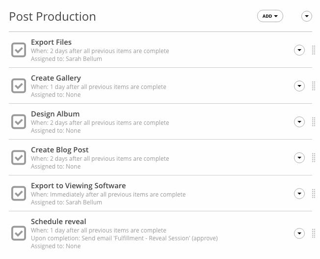Open the Design Album options arrow
This screenshot has width=320, height=259.
(x=299, y=122)
